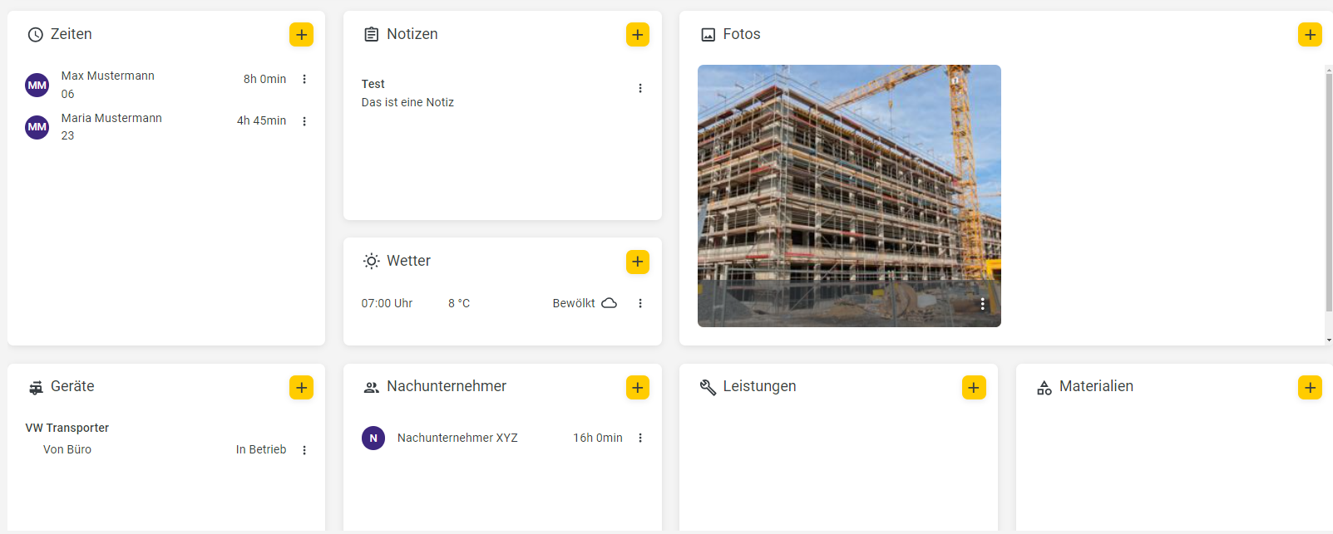The image size is (1333, 534).
Task: Add a new note in Notizen
Action: [638, 35]
